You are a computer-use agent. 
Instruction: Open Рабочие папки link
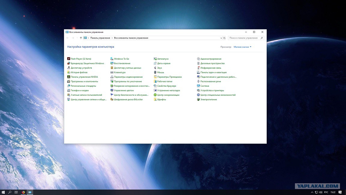[165, 81]
